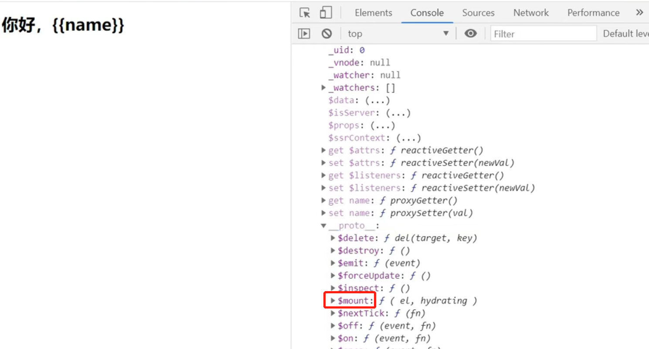Toggle the device toolbar icon

(326, 13)
